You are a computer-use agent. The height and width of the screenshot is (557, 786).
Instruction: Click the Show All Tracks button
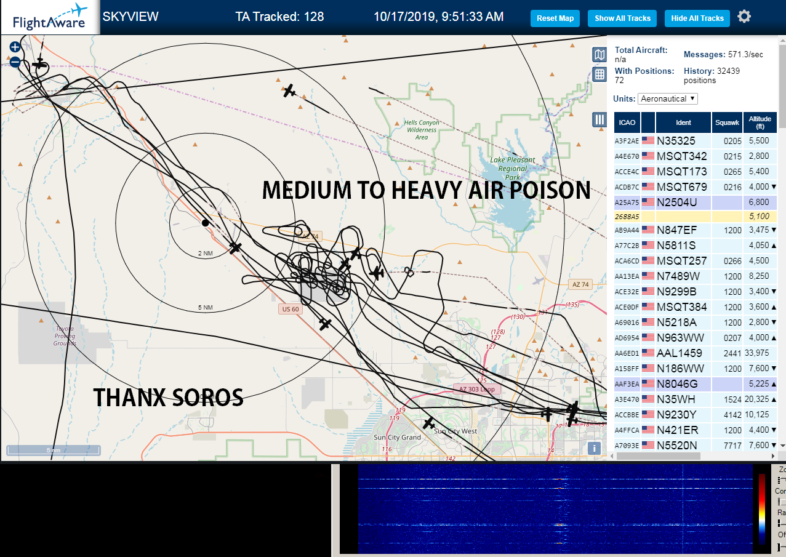pos(622,18)
